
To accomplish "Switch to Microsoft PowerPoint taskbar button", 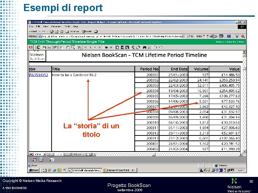I will (120, 170).
